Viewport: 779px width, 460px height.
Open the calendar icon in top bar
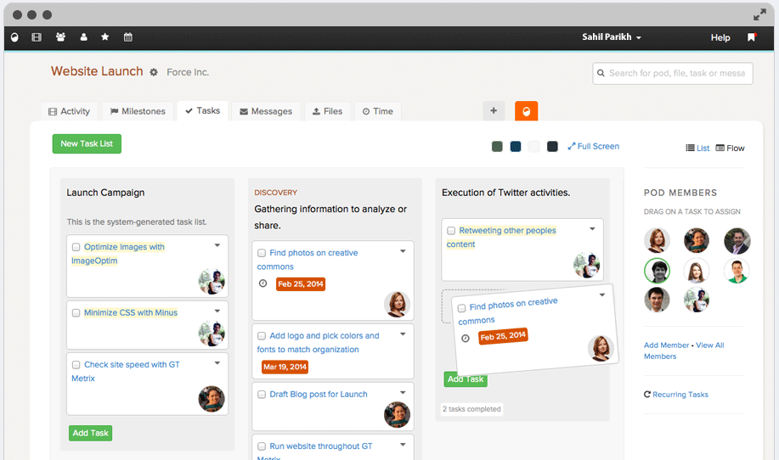[x=128, y=37]
